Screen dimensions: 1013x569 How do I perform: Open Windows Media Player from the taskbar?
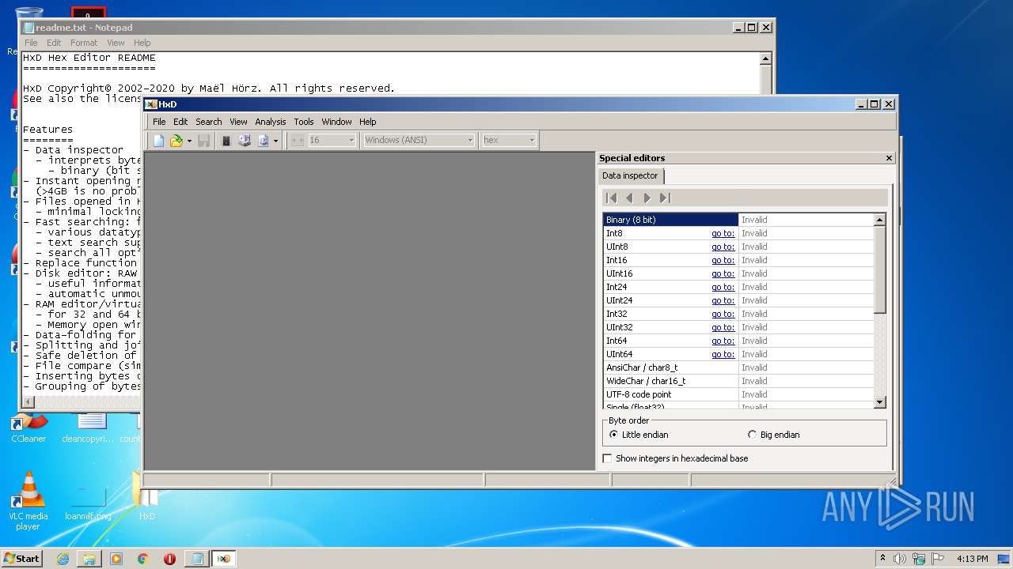116,559
